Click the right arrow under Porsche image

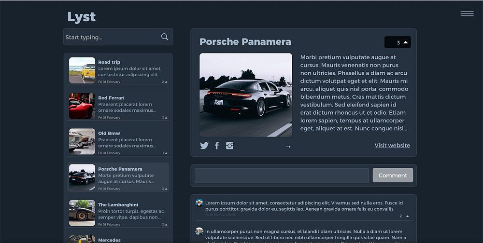click(288, 147)
